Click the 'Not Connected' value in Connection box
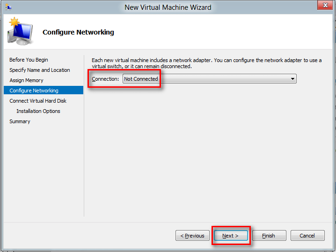336x252 pixels. pos(141,79)
